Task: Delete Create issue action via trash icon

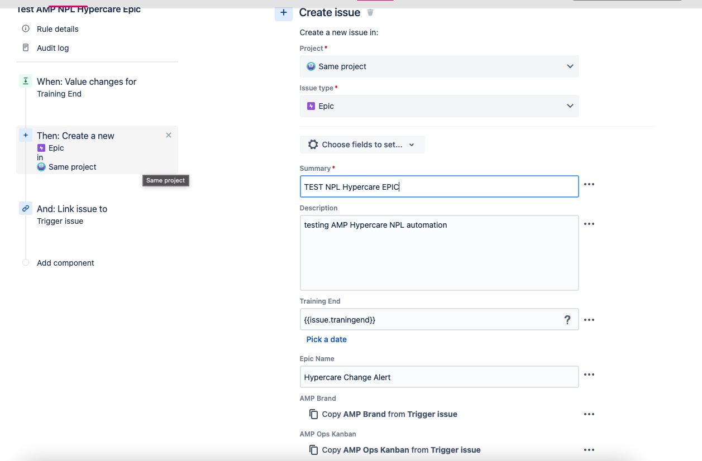Action: (370, 12)
